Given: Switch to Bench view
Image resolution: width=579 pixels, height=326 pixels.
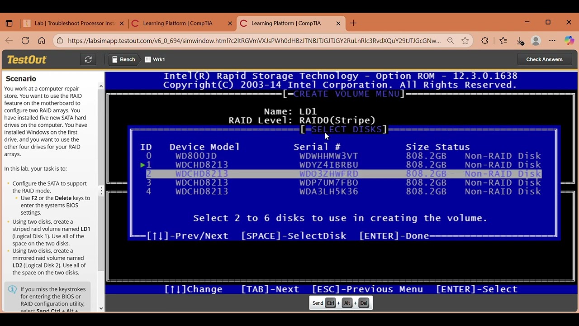Looking at the screenshot, I should [x=123, y=59].
